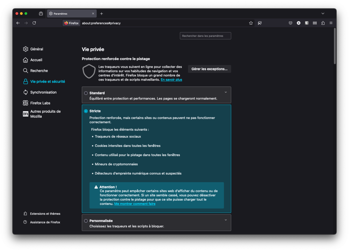Click the Firefox identity badge in address bar
The height and width of the screenshot is (251, 349).
[72, 23]
